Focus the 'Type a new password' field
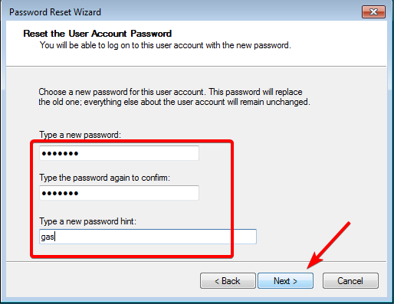The width and height of the screenshot is (394, 304). tap(119, 153)
